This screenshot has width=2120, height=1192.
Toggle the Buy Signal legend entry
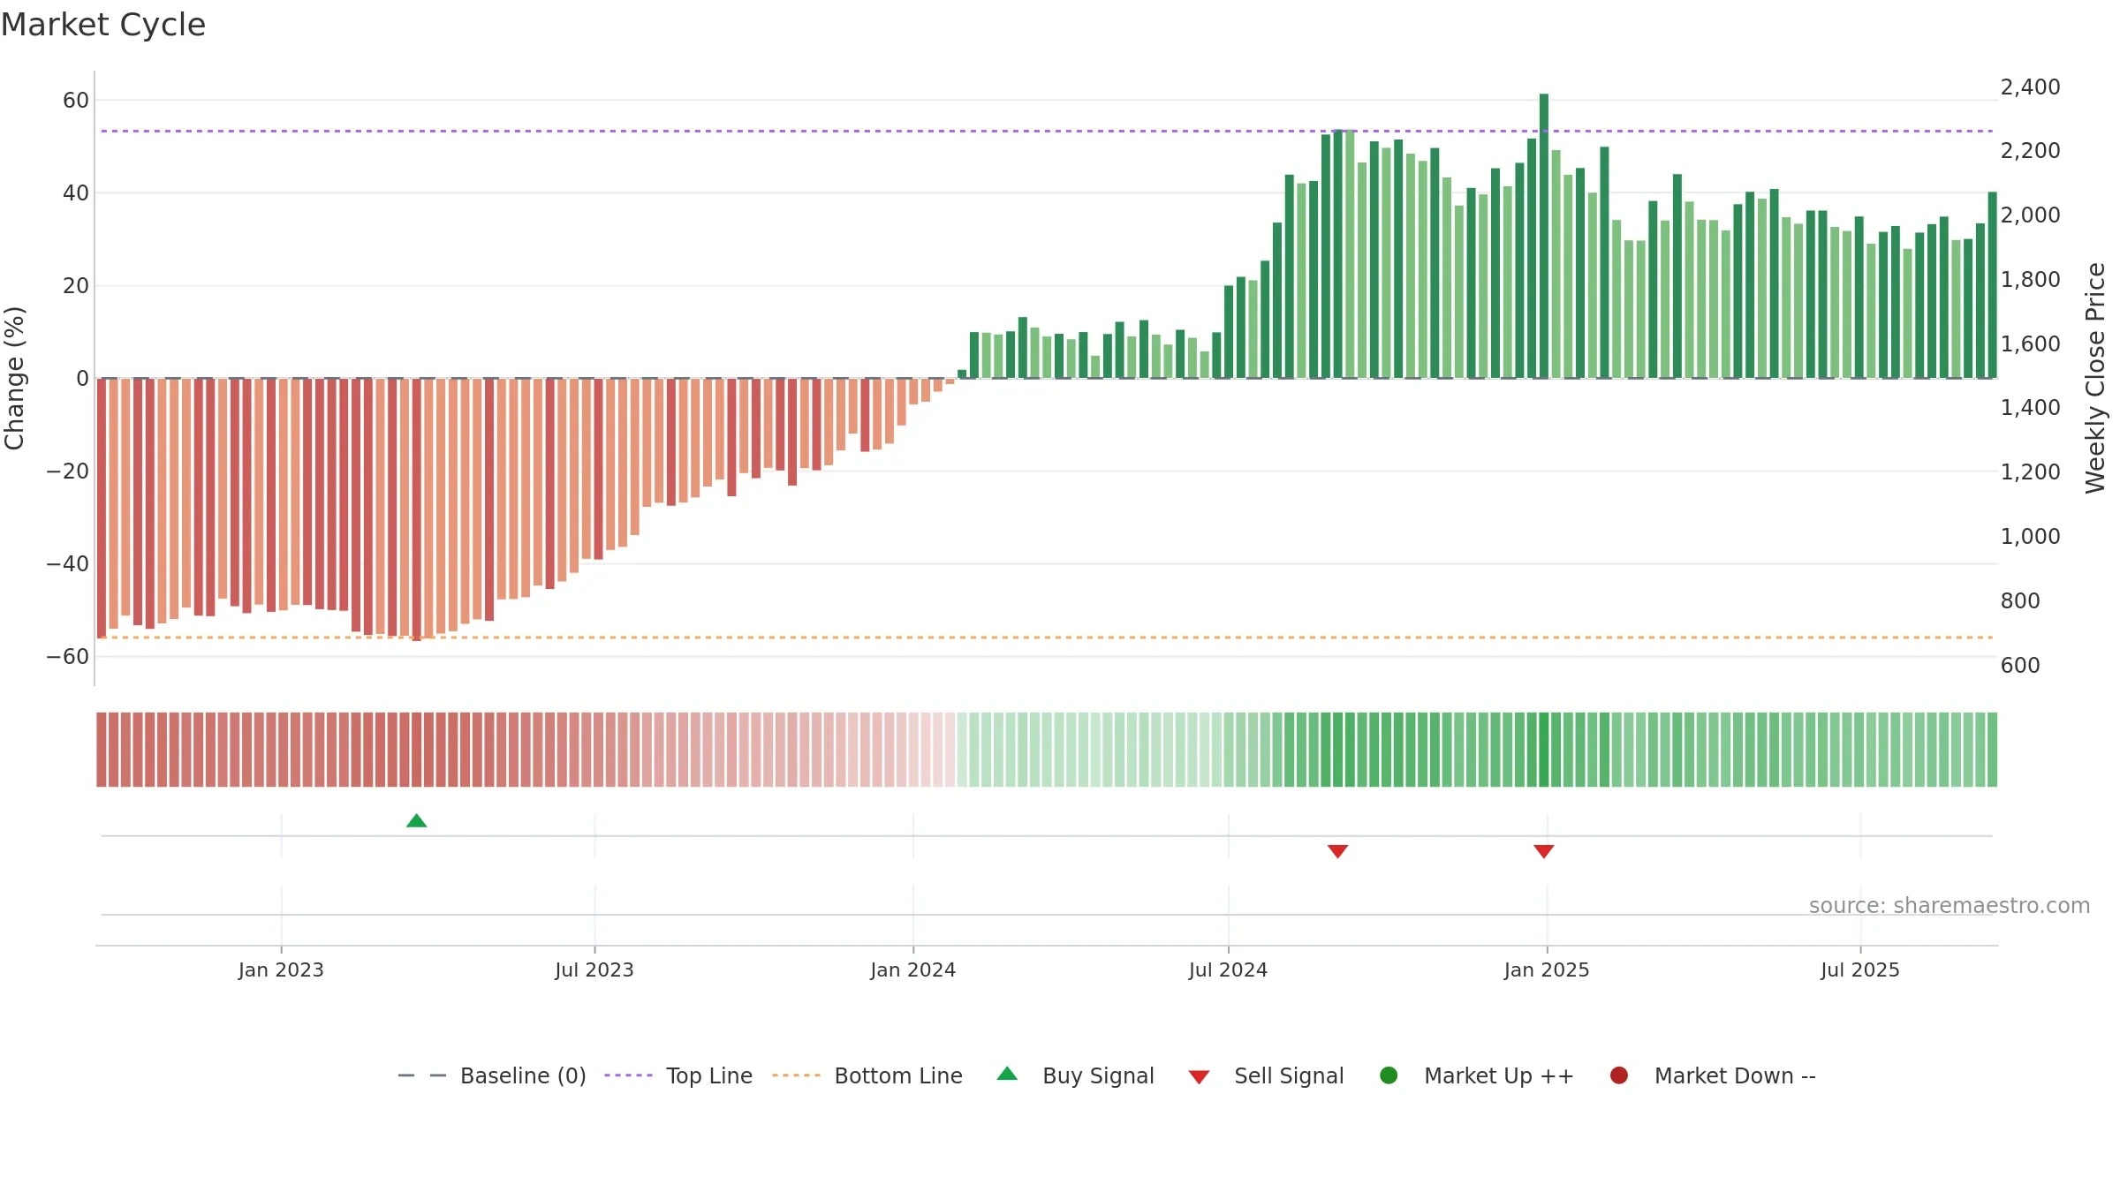pyautogui.click(x=1075, y=1075)
